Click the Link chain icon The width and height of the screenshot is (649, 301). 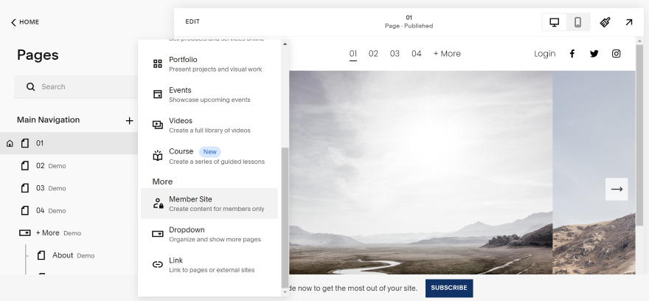point(158,265)
